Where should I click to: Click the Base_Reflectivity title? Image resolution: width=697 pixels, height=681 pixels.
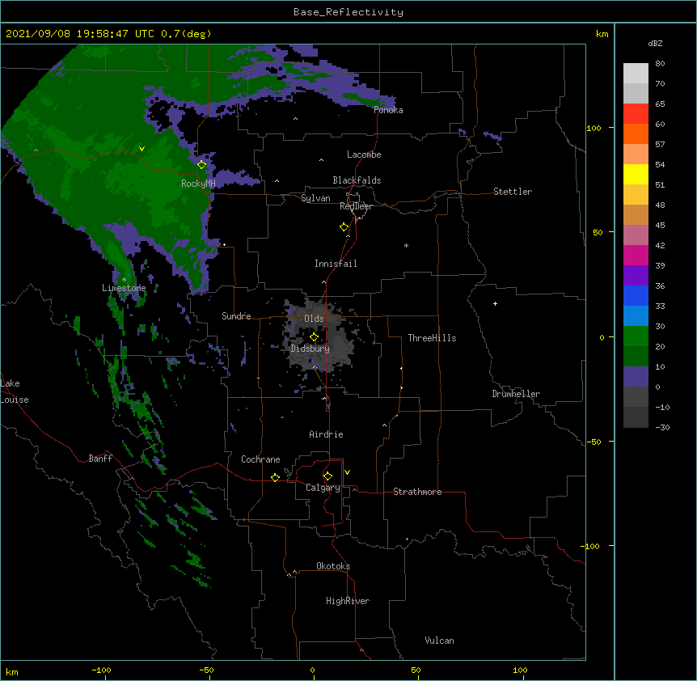(x=348, y=12)
